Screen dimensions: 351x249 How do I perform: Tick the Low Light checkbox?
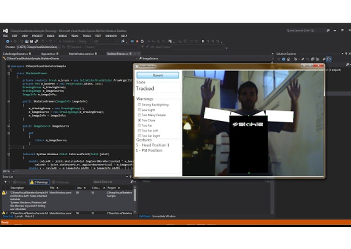click(x=139, y=110)
